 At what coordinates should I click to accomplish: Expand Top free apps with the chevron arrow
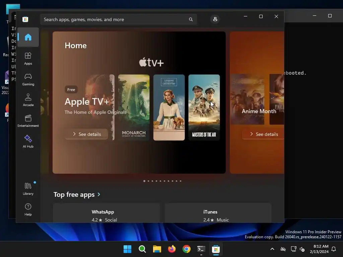pos(99,194)
